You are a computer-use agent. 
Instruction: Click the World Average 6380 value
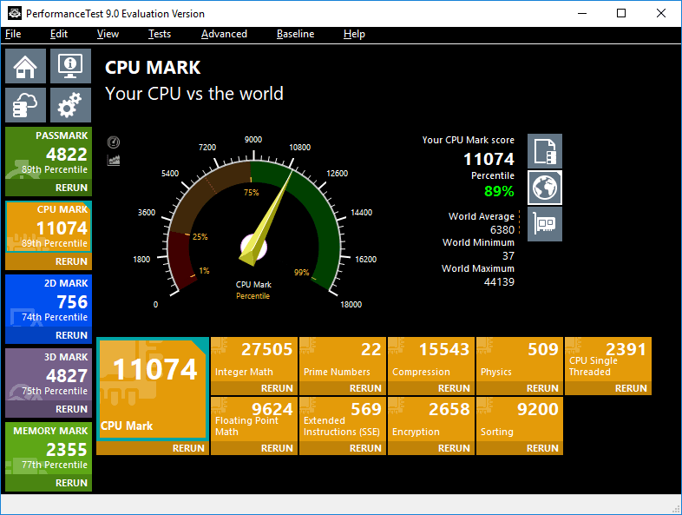pos(502,230)
